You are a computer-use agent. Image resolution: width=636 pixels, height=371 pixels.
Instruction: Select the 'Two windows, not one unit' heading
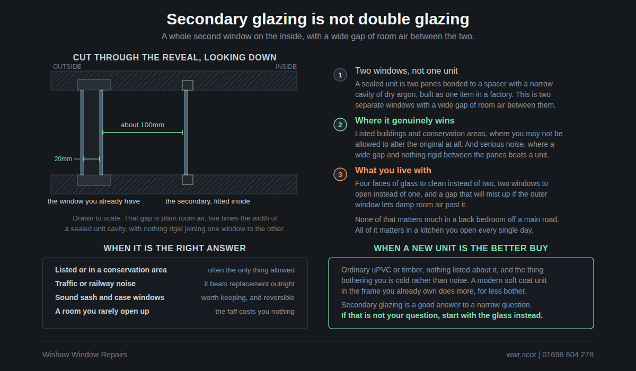[407, 71]
